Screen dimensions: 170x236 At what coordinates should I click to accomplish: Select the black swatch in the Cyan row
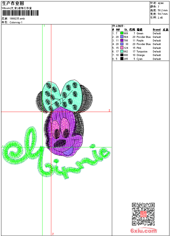[x=122, y=59]
